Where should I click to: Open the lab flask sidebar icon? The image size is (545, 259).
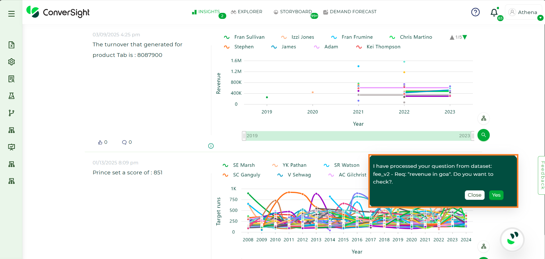coord(11,96)
